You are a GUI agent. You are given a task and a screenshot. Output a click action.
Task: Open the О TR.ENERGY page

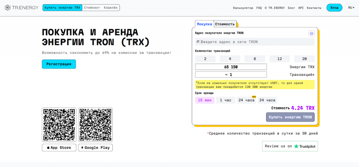click(275, 8)
